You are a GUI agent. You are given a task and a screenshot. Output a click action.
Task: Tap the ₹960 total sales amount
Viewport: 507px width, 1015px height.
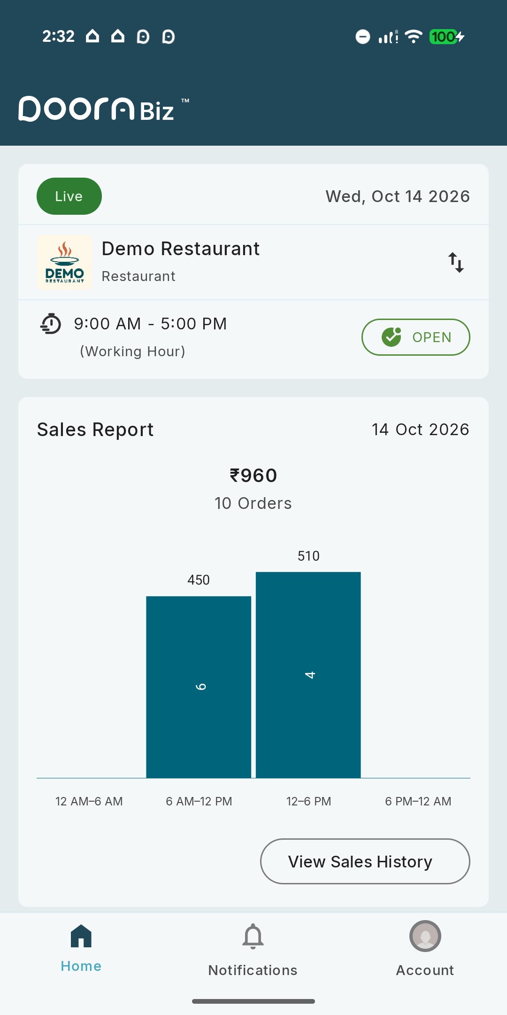(253, 475)
